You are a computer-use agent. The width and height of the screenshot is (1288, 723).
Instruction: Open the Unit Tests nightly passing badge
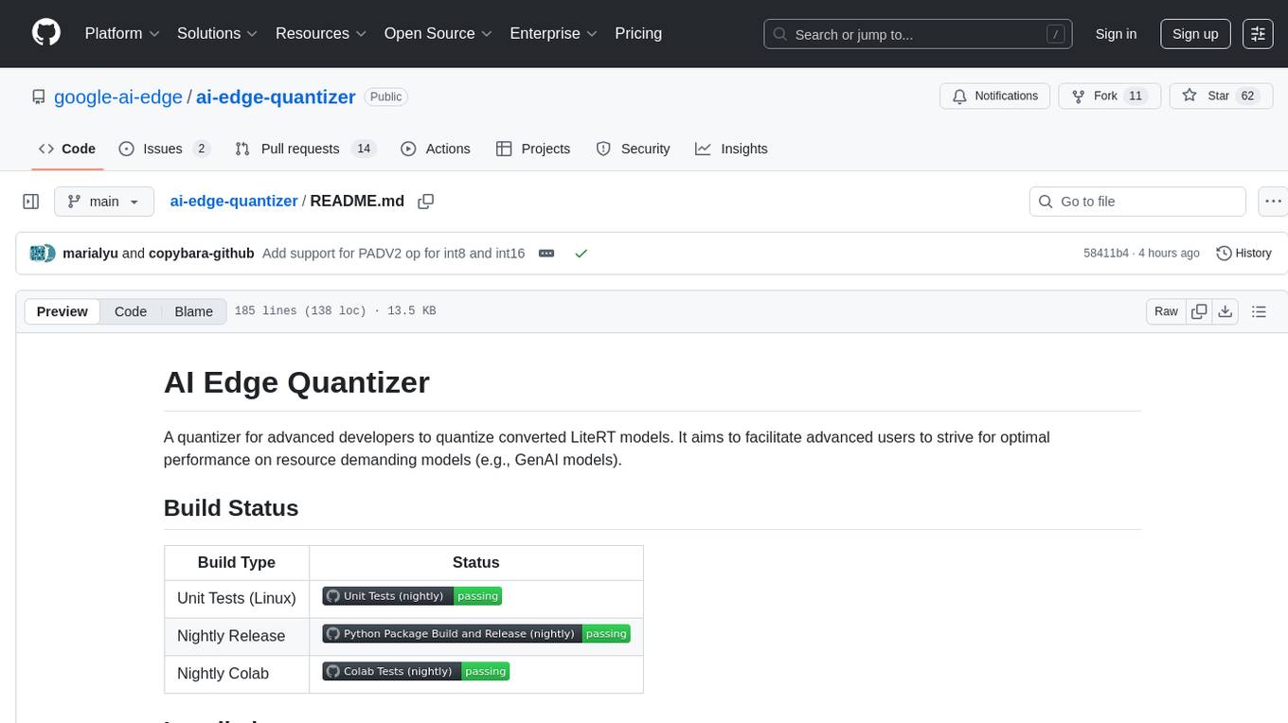[412, 596]
